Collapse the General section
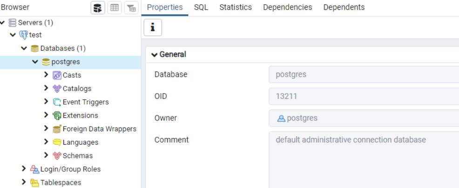Image resolution: width=459 pixels, height=188 pixels. coord(155,54)
